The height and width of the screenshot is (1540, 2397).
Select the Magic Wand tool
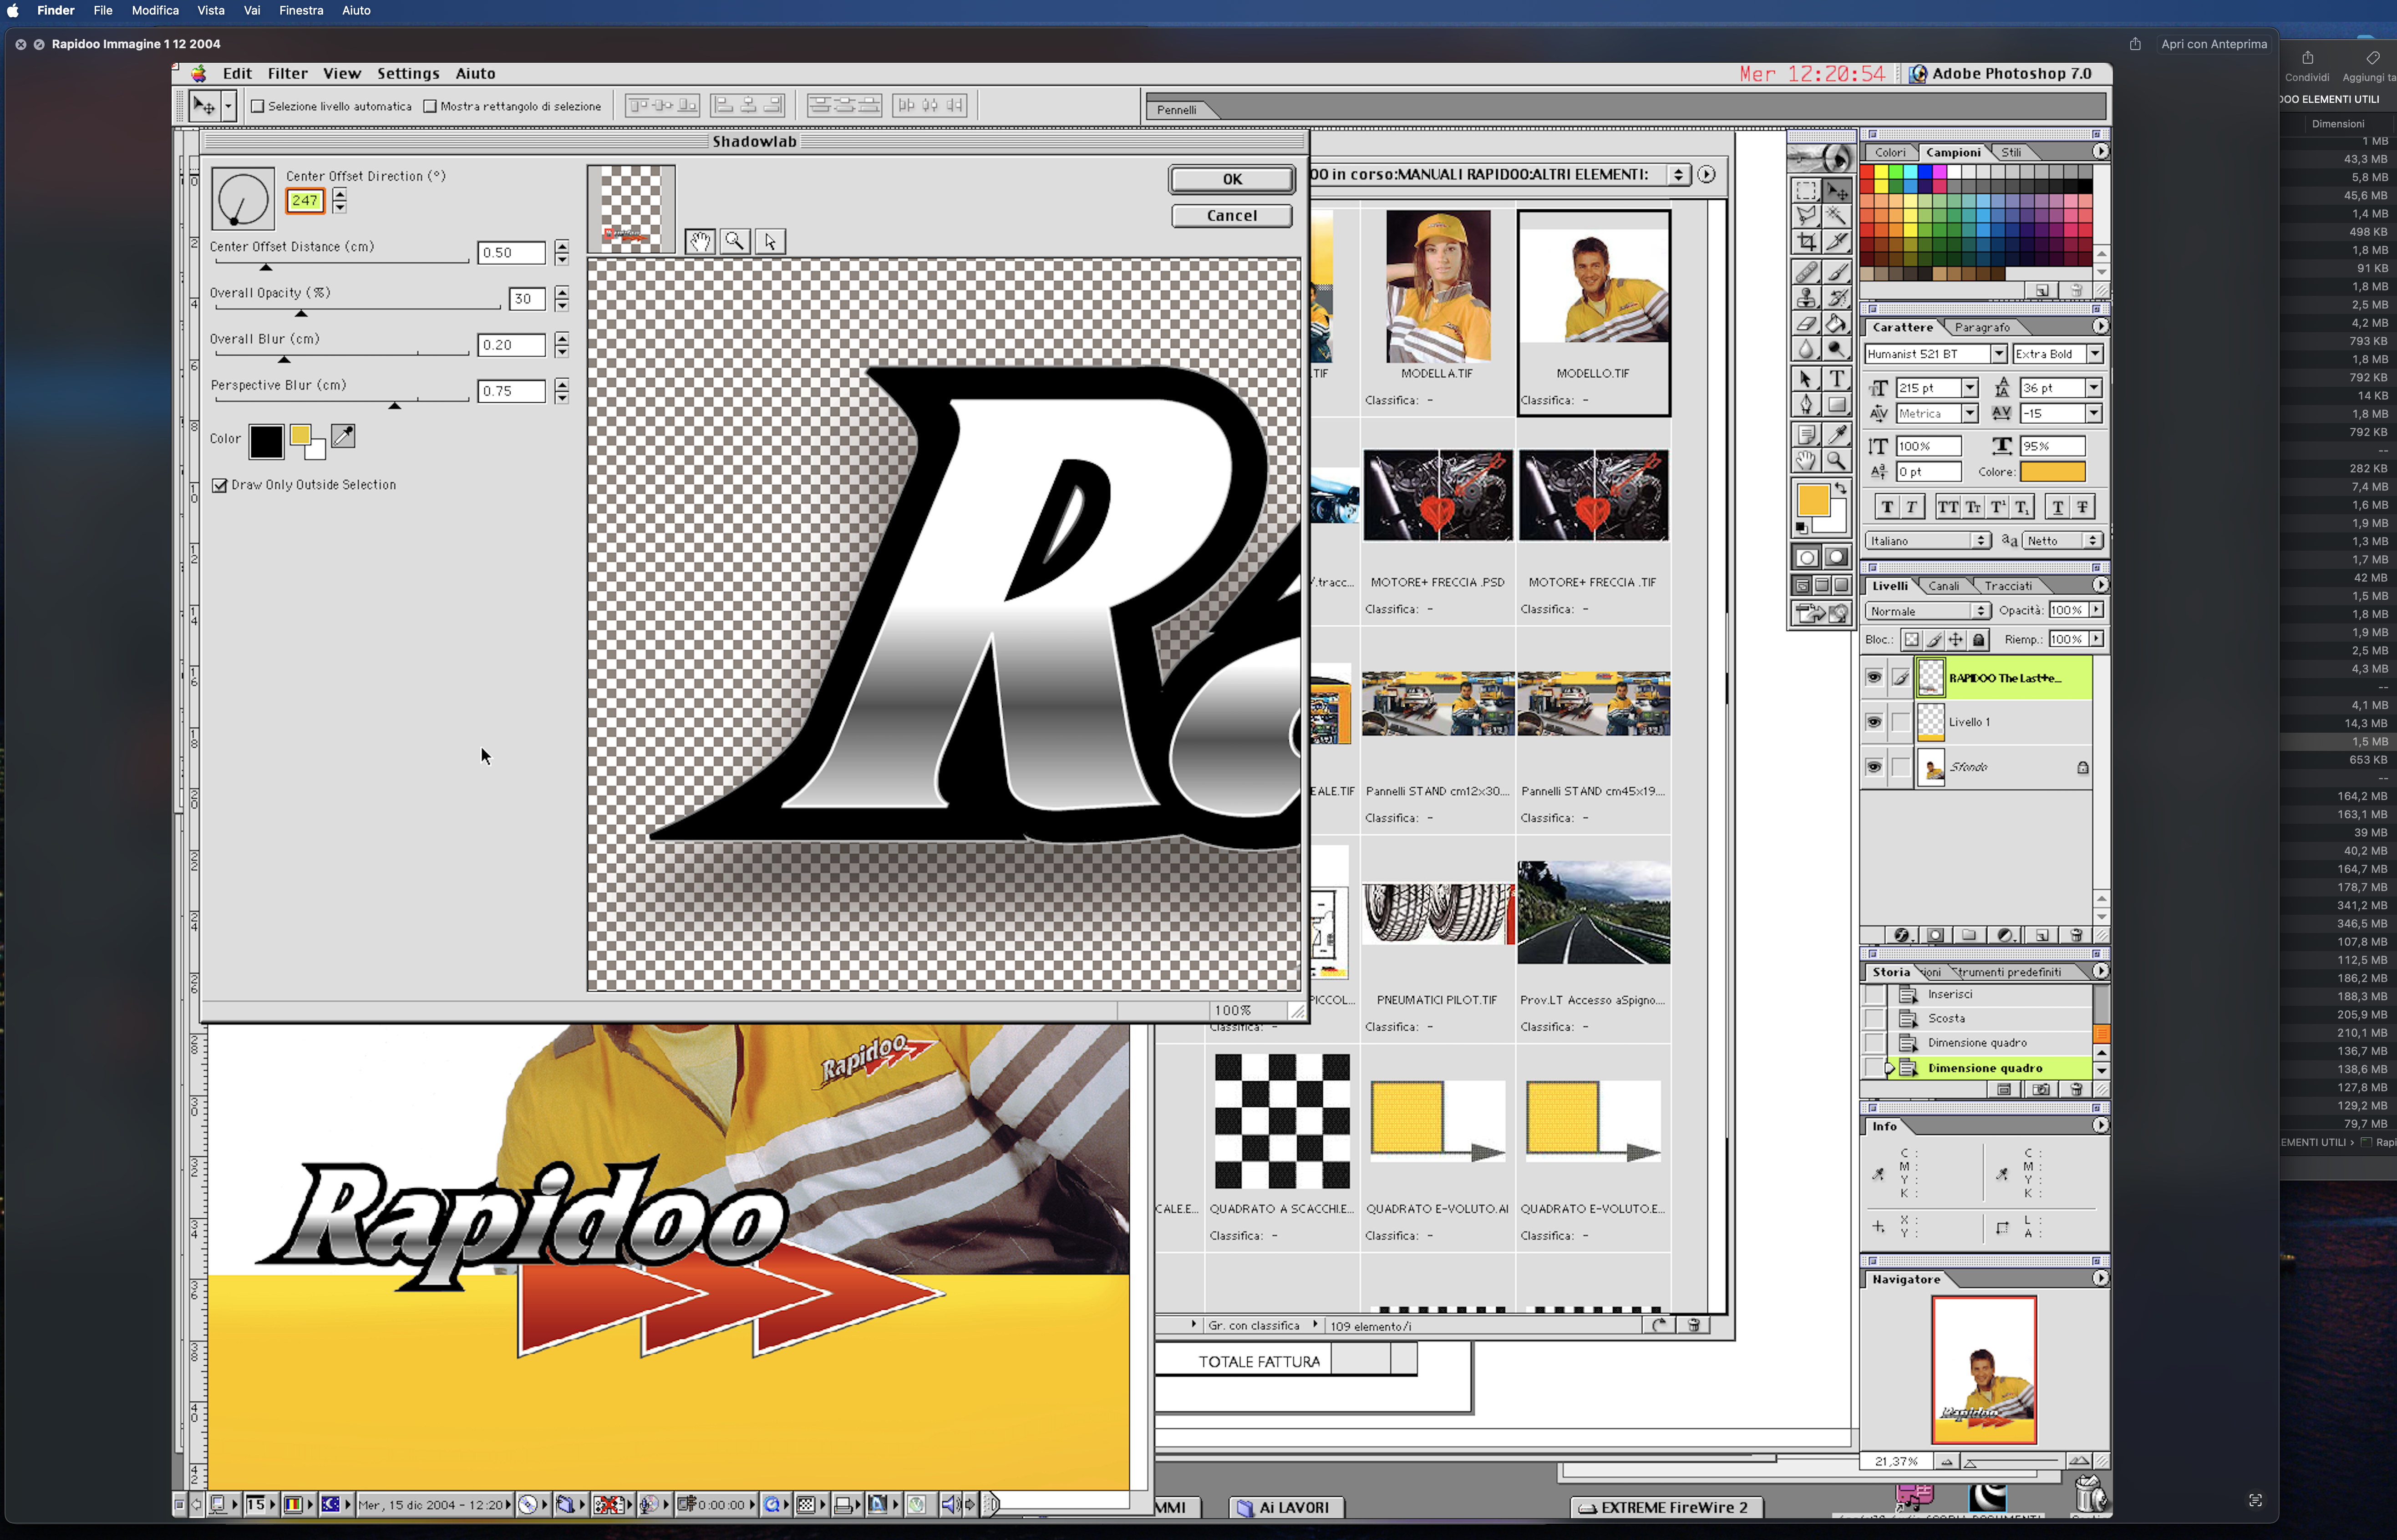1837,216
